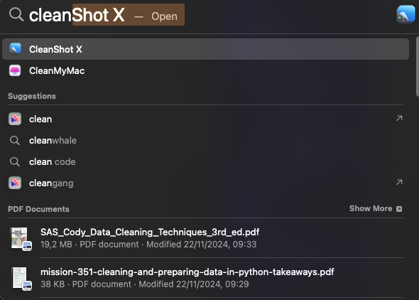Select the CleanShot X result row
This screenshot has height=300, width=419.
(x=205, y=49)
